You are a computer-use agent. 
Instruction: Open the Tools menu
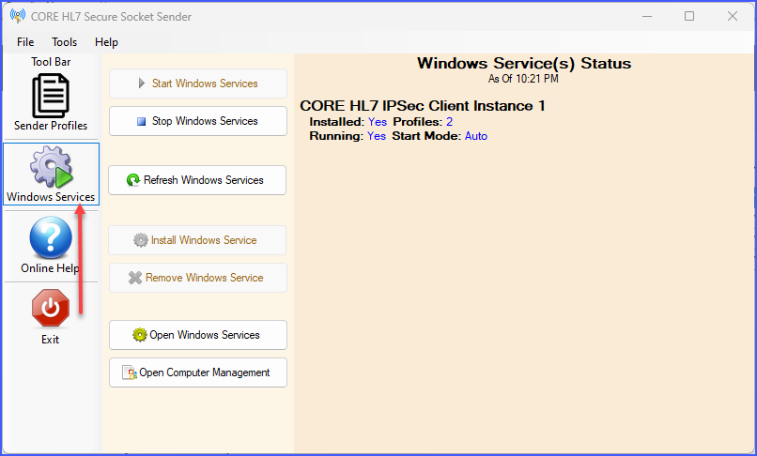point(64,42)
